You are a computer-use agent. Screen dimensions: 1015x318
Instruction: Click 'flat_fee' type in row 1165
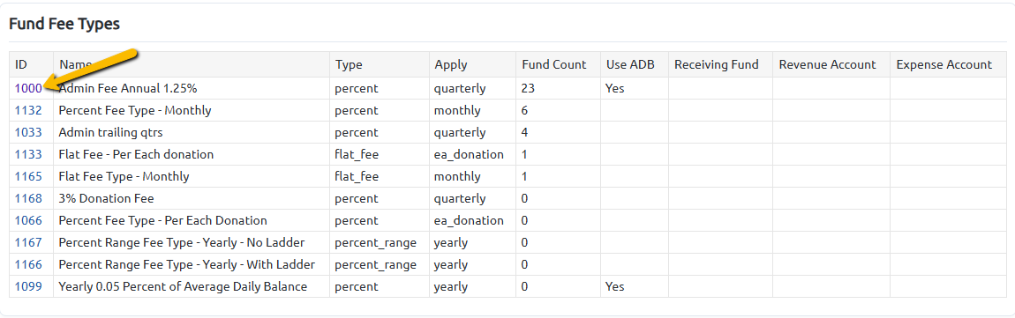[x=356, y=176]
